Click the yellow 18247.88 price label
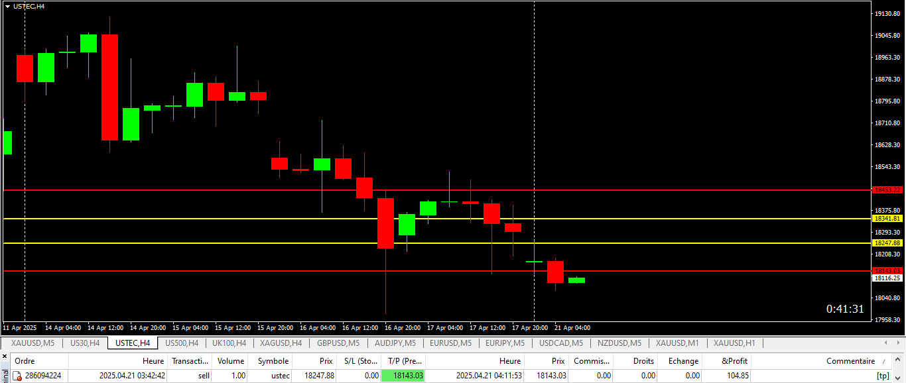The width and height of the screenshot is (906, 383). click(887, 243)
